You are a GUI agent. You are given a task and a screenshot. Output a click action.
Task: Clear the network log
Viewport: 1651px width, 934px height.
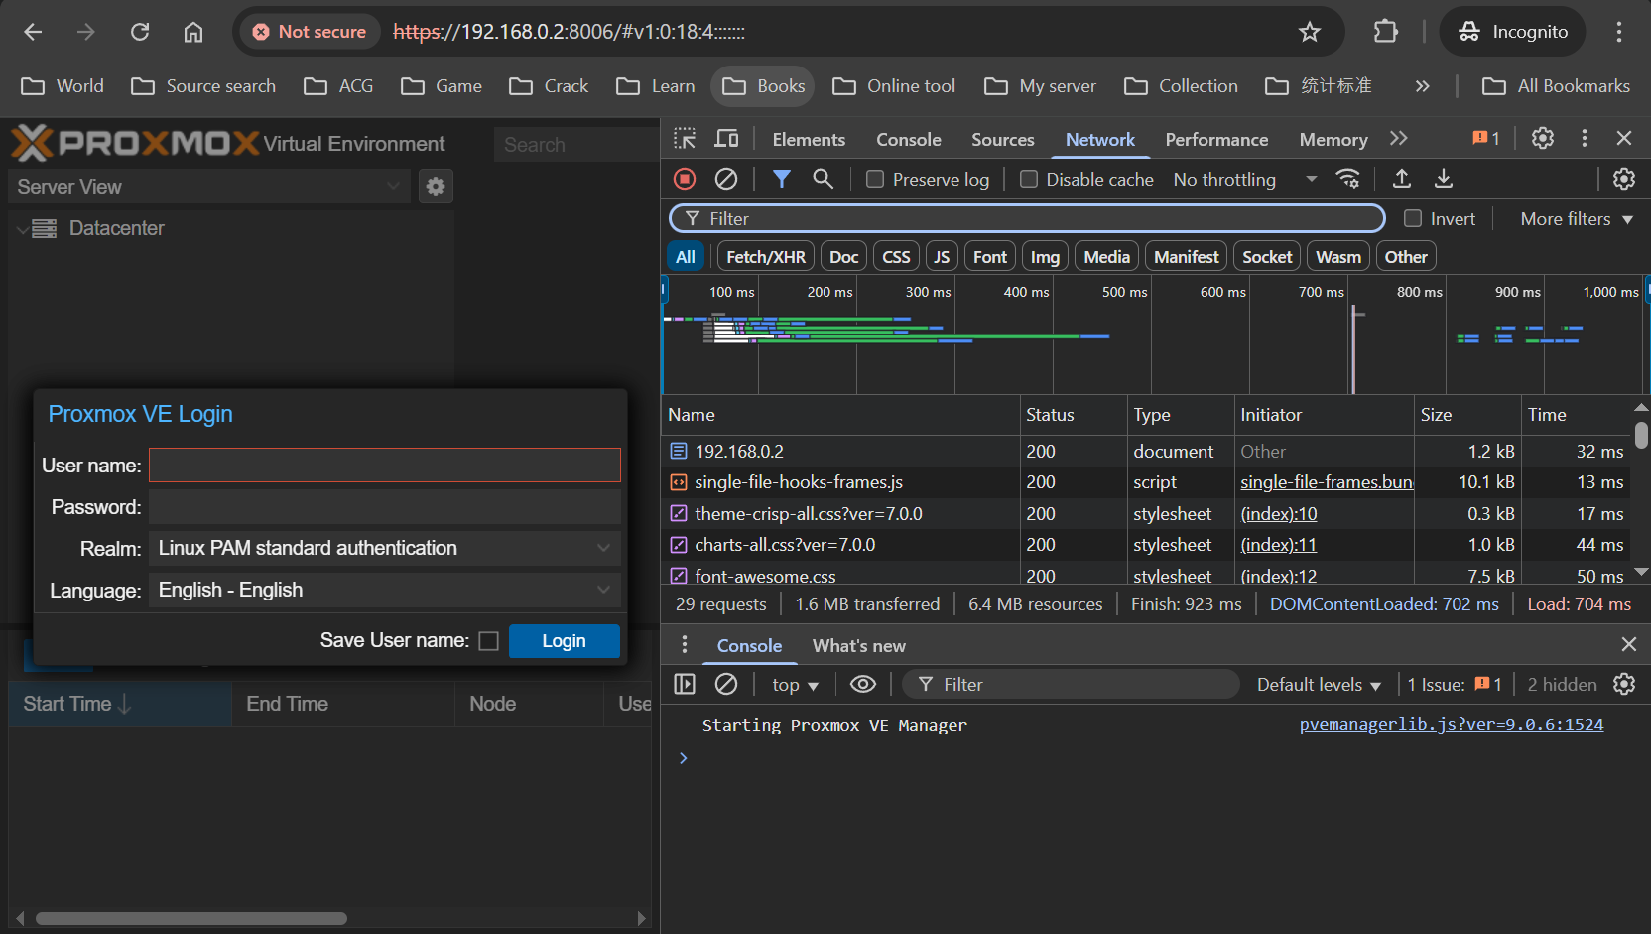tap(726, 179)
